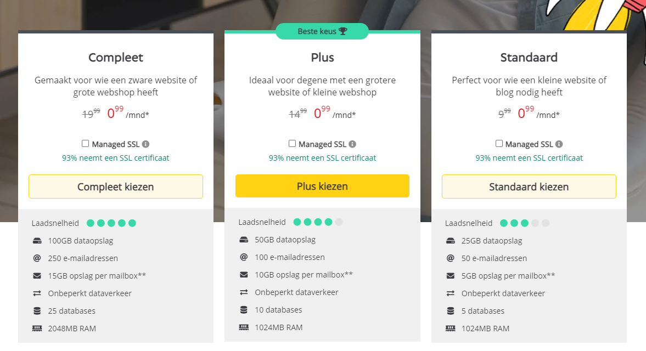Click the RAM chip icon next to 2048MB RAM
Image resolution: width=646 pixels, height=351 pixels.
[x=37, y=329]
